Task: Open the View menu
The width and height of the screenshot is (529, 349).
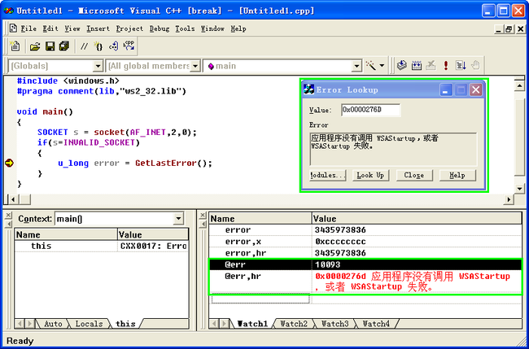Action: [72, 28]
